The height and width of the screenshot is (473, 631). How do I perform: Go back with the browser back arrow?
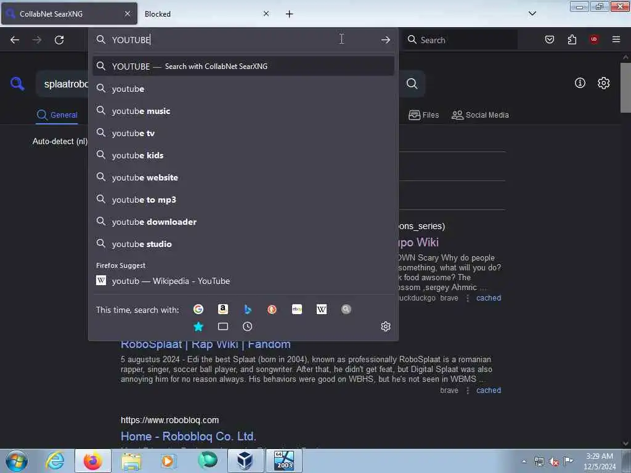click(x=15, y=40)
